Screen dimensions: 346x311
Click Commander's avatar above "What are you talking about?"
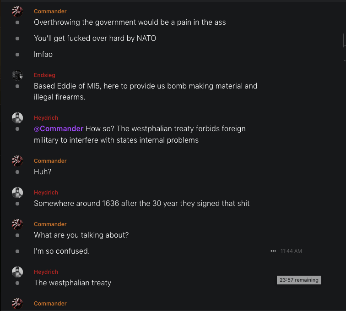point(17,224)
